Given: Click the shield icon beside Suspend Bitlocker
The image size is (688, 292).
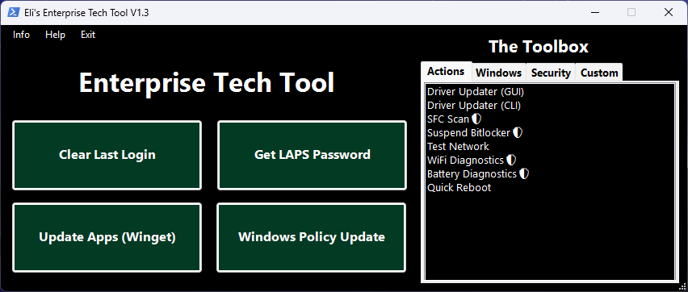Looking at the screenshot, I should coord(518,132).
